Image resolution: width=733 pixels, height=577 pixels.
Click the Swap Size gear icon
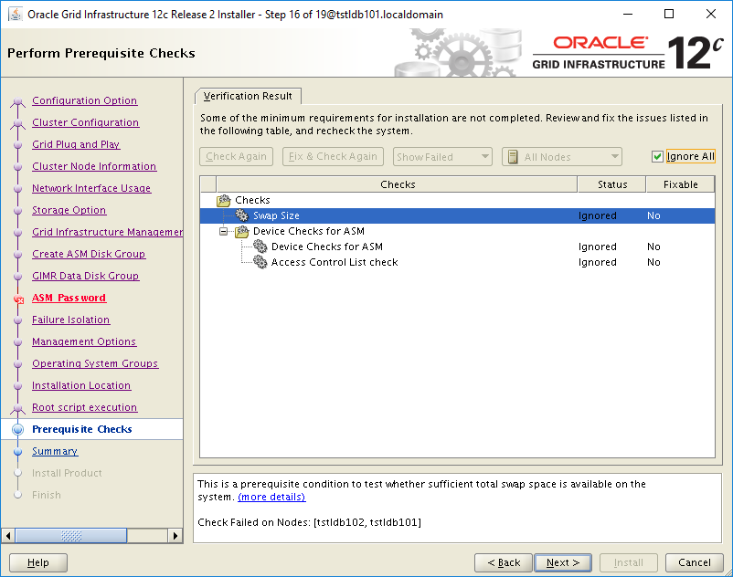[241, 215]
